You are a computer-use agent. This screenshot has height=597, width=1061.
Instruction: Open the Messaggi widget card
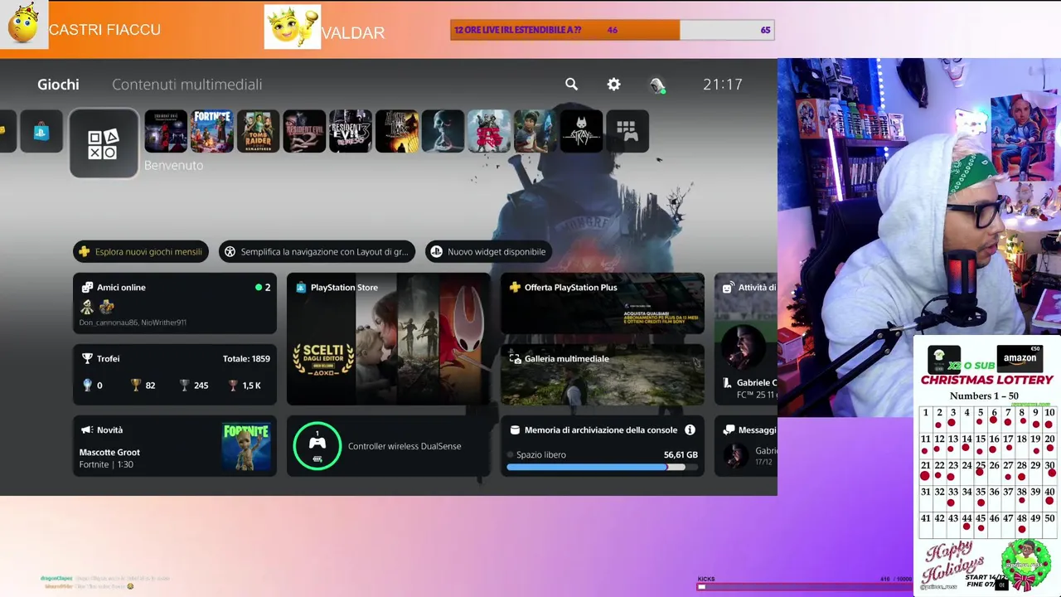point(746,446)
